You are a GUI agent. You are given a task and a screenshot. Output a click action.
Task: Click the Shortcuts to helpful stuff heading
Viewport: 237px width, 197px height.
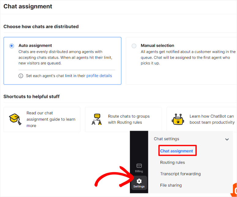tap(31, 97)
